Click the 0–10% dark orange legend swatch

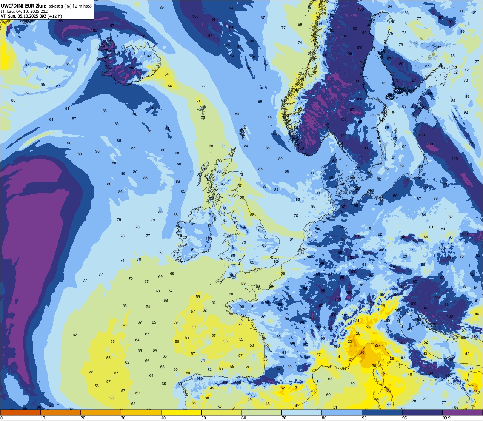tap(20, 412)
